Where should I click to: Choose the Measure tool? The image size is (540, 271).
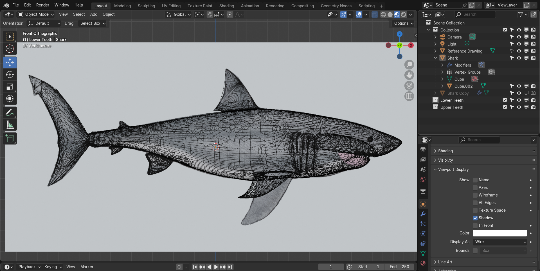10,125
